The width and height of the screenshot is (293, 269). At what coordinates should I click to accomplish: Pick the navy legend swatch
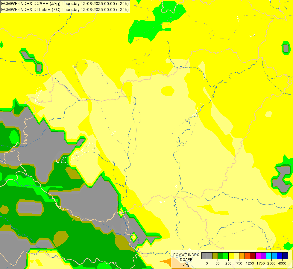pos(285,256)
